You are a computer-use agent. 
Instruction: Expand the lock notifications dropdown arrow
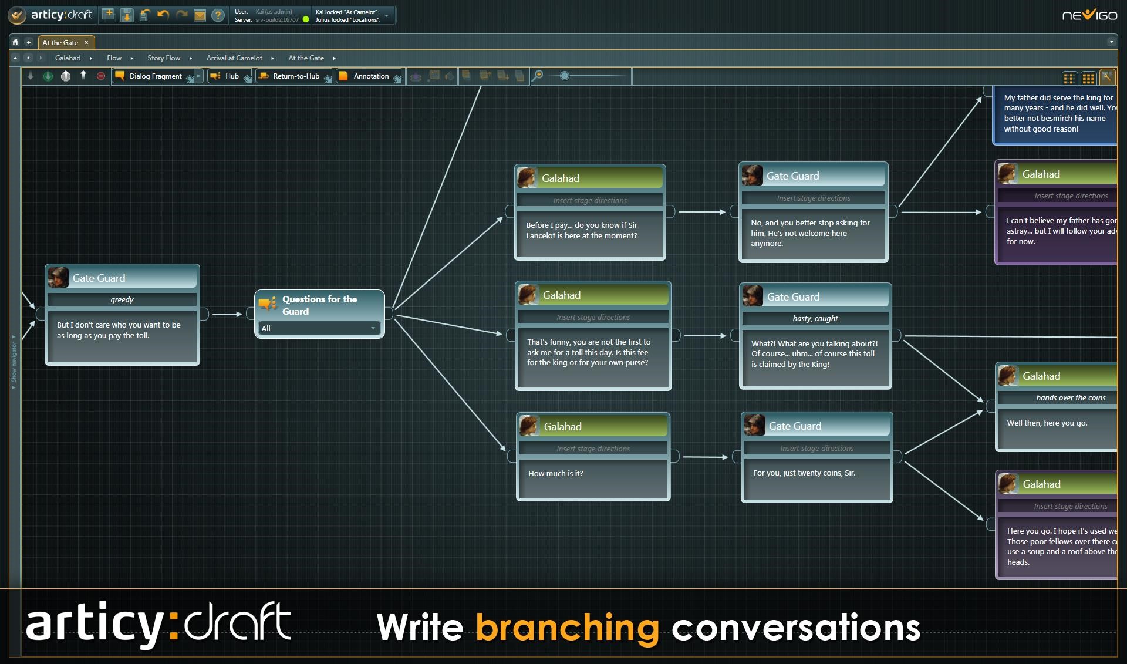(x=386, y=16)
